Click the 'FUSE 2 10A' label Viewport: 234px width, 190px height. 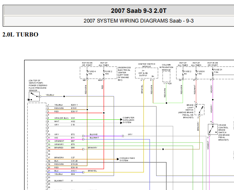coord(109,73)
